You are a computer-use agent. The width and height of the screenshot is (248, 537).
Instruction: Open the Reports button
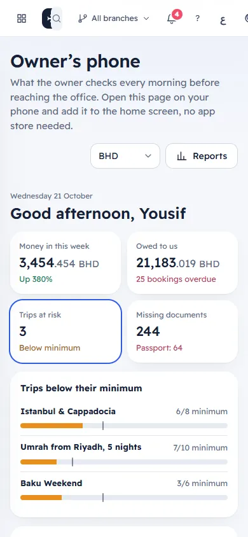202,156
